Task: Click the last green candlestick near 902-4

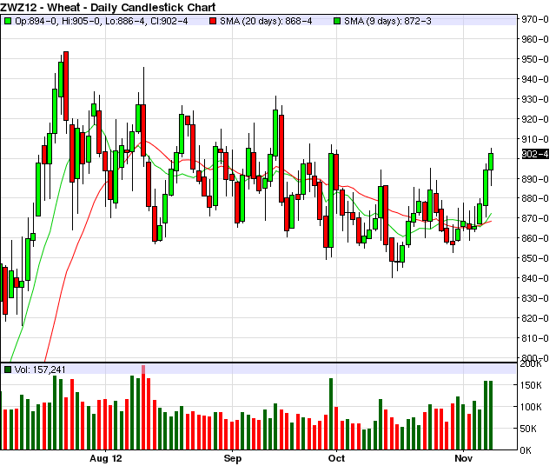Action: tap(491, 162)
